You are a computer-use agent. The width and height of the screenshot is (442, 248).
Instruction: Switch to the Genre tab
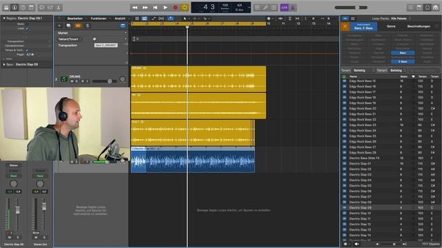coord(391,26)
